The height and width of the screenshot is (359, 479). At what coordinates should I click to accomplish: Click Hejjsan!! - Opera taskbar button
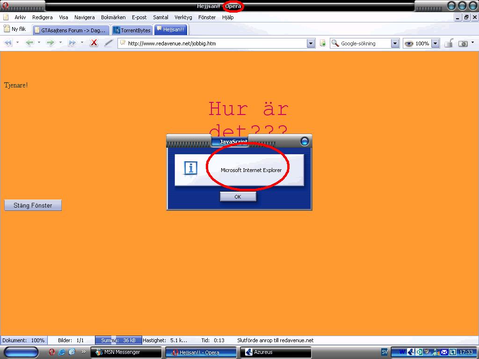click(x=201, y=352)
